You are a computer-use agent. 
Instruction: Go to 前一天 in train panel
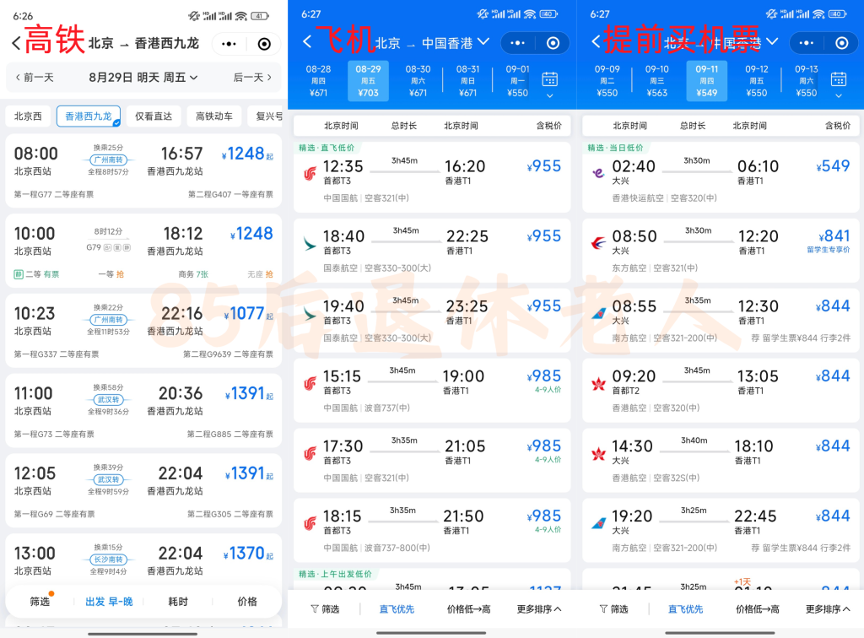pyautogui.click(x=35, y=78)
